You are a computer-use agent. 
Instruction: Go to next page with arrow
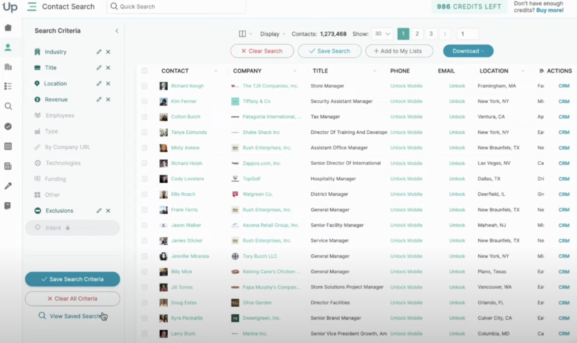tap(445, 34)
